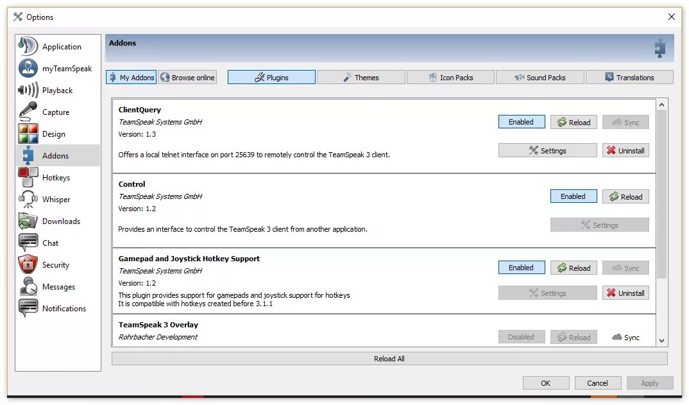Image resolution: width=689 pixels, height=405 pixels.
Task: Uninstall the ClientQuery plugin
Action: 625,150
